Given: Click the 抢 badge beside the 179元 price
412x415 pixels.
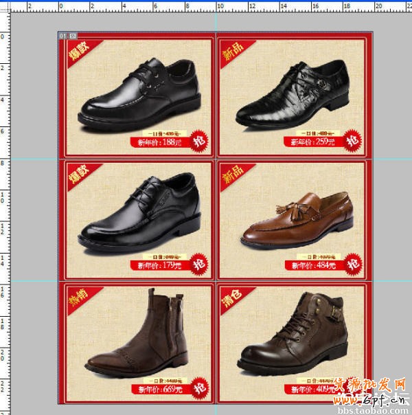Looking at the screenshot, I should (x=199, y=262).
